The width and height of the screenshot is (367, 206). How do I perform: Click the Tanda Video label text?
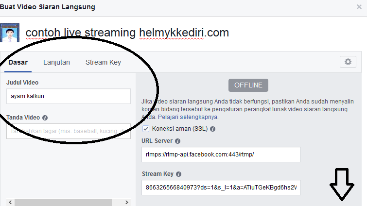[x=23, y=118]
